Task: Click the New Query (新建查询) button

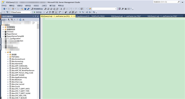Action: (37, 9)
